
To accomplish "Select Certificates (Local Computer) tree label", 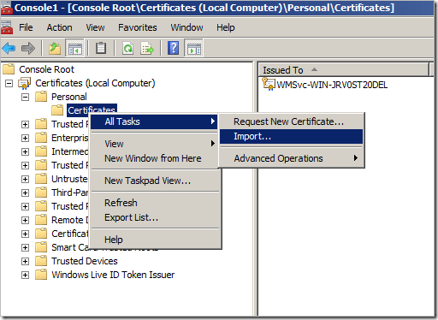I will click(95, 83).
